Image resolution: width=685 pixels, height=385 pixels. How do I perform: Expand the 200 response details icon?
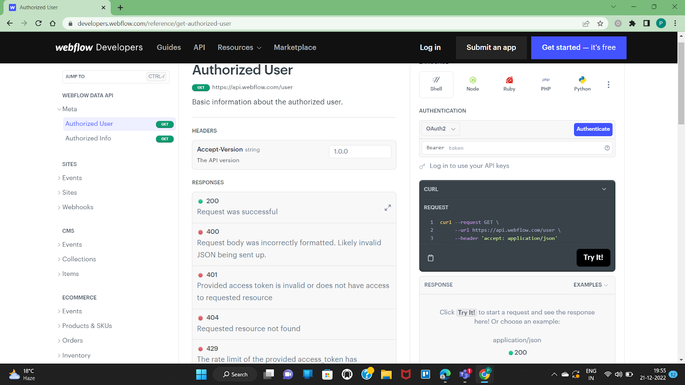point(387,207)
